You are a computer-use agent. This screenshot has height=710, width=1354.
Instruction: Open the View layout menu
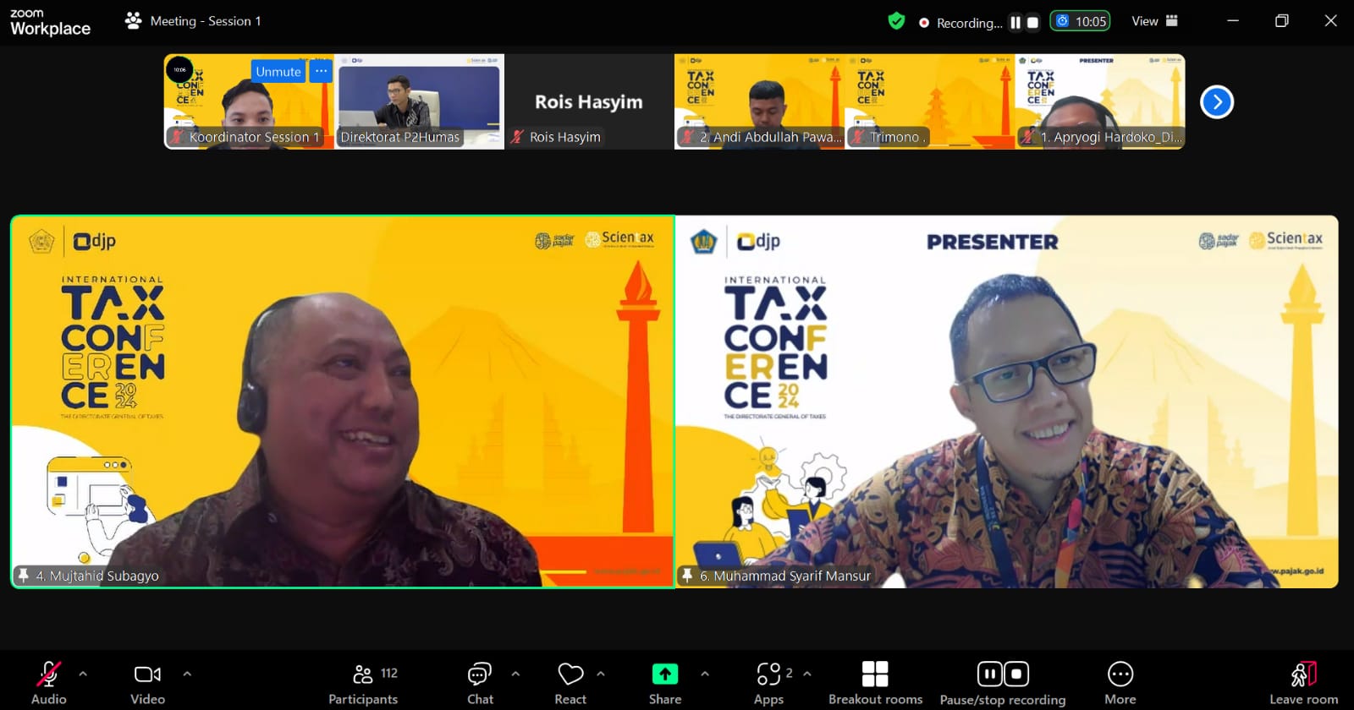tap(1154, 21)
